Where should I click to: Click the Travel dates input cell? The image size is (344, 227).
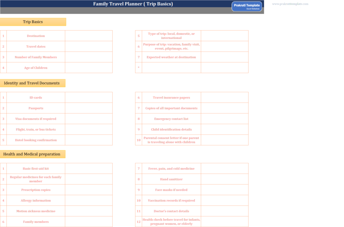pyautogui.click(x=89, y=46)
